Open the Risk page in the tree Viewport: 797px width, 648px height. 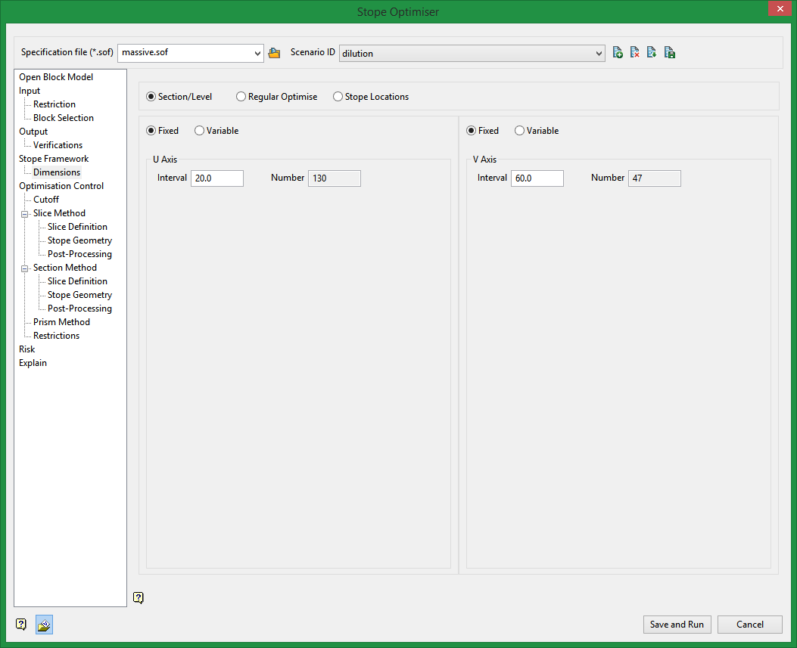pyautogui.click(x=27, y=349)
